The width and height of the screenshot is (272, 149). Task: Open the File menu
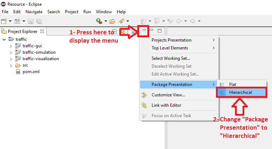[x=5, y=12]
